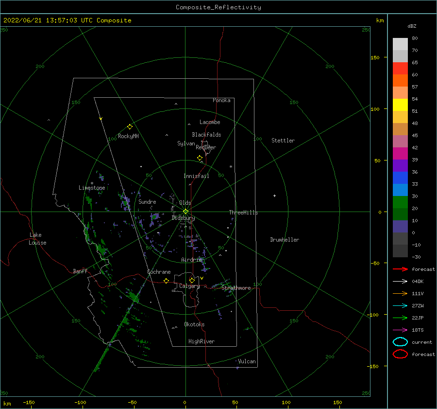Click the Sundre label
Viewport: 437px width, 409px height.
tap(148, 202)
